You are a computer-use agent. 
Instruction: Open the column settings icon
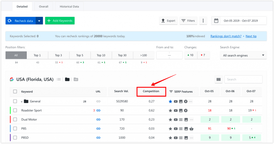click(218, 79)
